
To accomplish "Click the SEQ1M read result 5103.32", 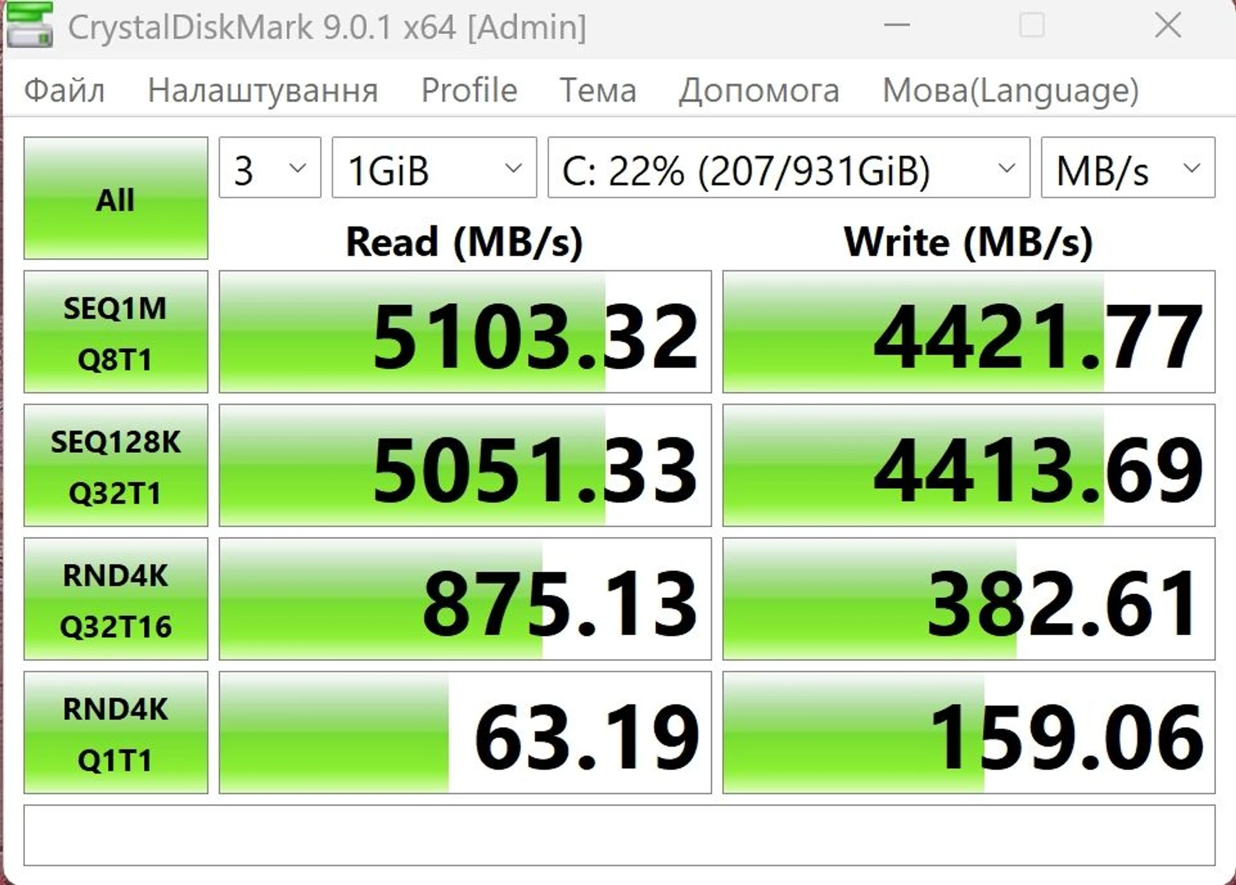I will click(x=465, y=331).
